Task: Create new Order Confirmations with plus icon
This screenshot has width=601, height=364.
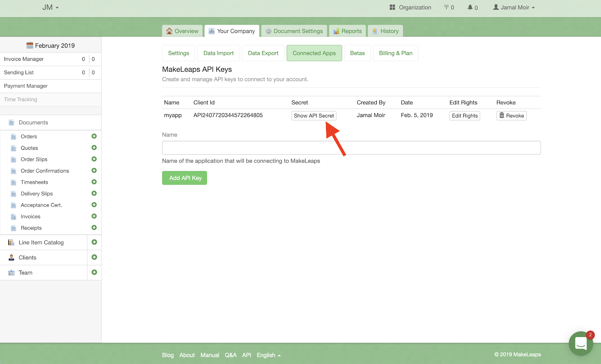Action: (94, 170)
